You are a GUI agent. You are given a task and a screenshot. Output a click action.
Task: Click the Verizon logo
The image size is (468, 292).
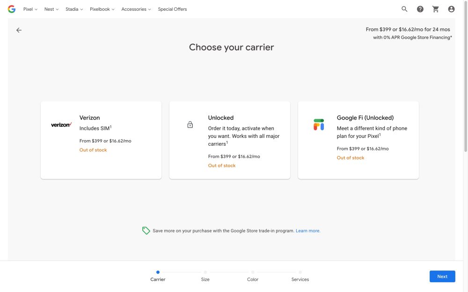(61, 125)
